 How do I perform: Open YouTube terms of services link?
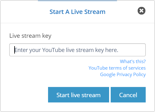tap(117, 68)
